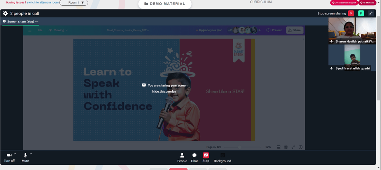The width and height of the screenshot is (381, 170).
Task: Open Canva grid view icon
Action: coord(286,147)
